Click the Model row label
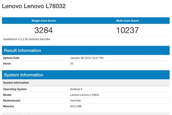 pyautogui.click(x=7, y=95)
